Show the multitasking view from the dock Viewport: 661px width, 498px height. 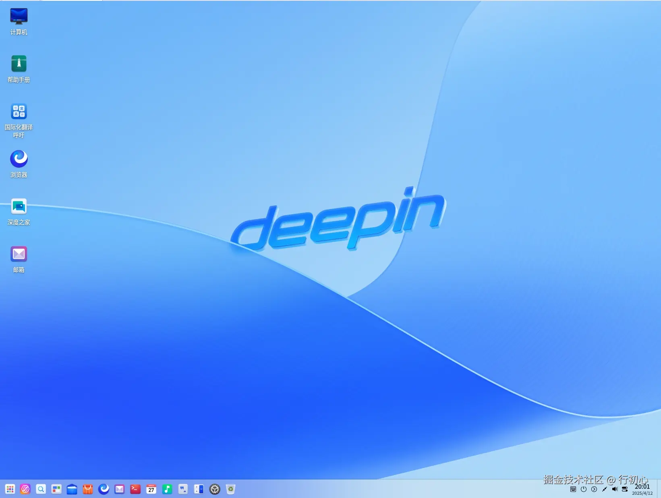click(x=56, y=489)
